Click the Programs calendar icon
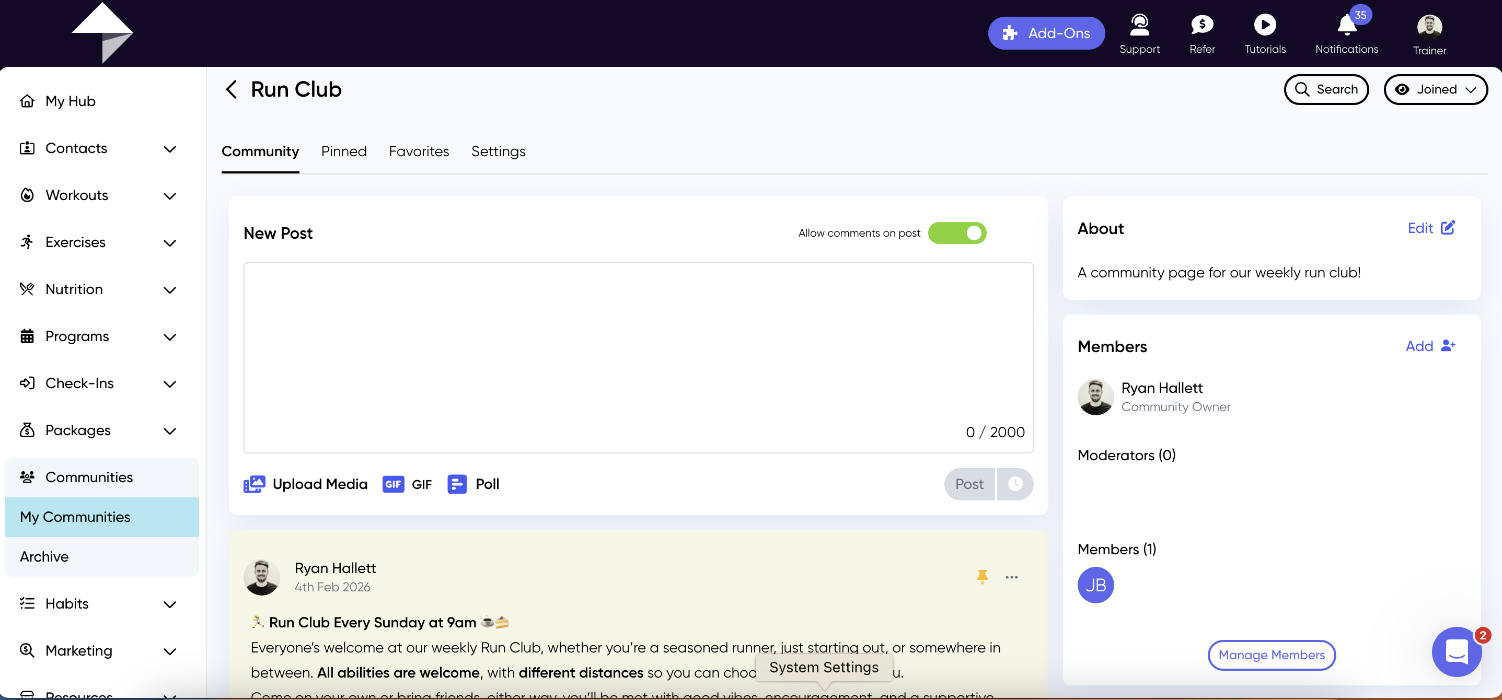The width and height of the screenshot is (1502, 700). pos(27,336)
